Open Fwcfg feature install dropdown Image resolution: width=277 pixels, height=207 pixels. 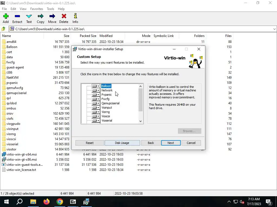point(96,99)
